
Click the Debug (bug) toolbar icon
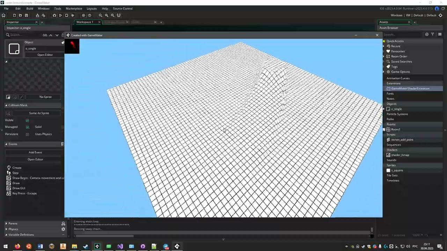tap(54, 15)
